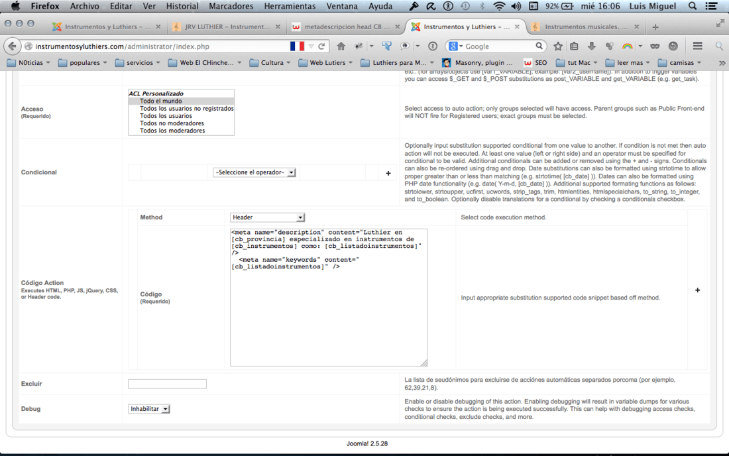Viewport: 729px width, 456px height.
Task: Click into the Código textarea
Action: [329, 297]
